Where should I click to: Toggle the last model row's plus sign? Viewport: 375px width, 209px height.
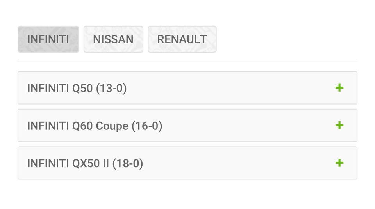[339, 163]
